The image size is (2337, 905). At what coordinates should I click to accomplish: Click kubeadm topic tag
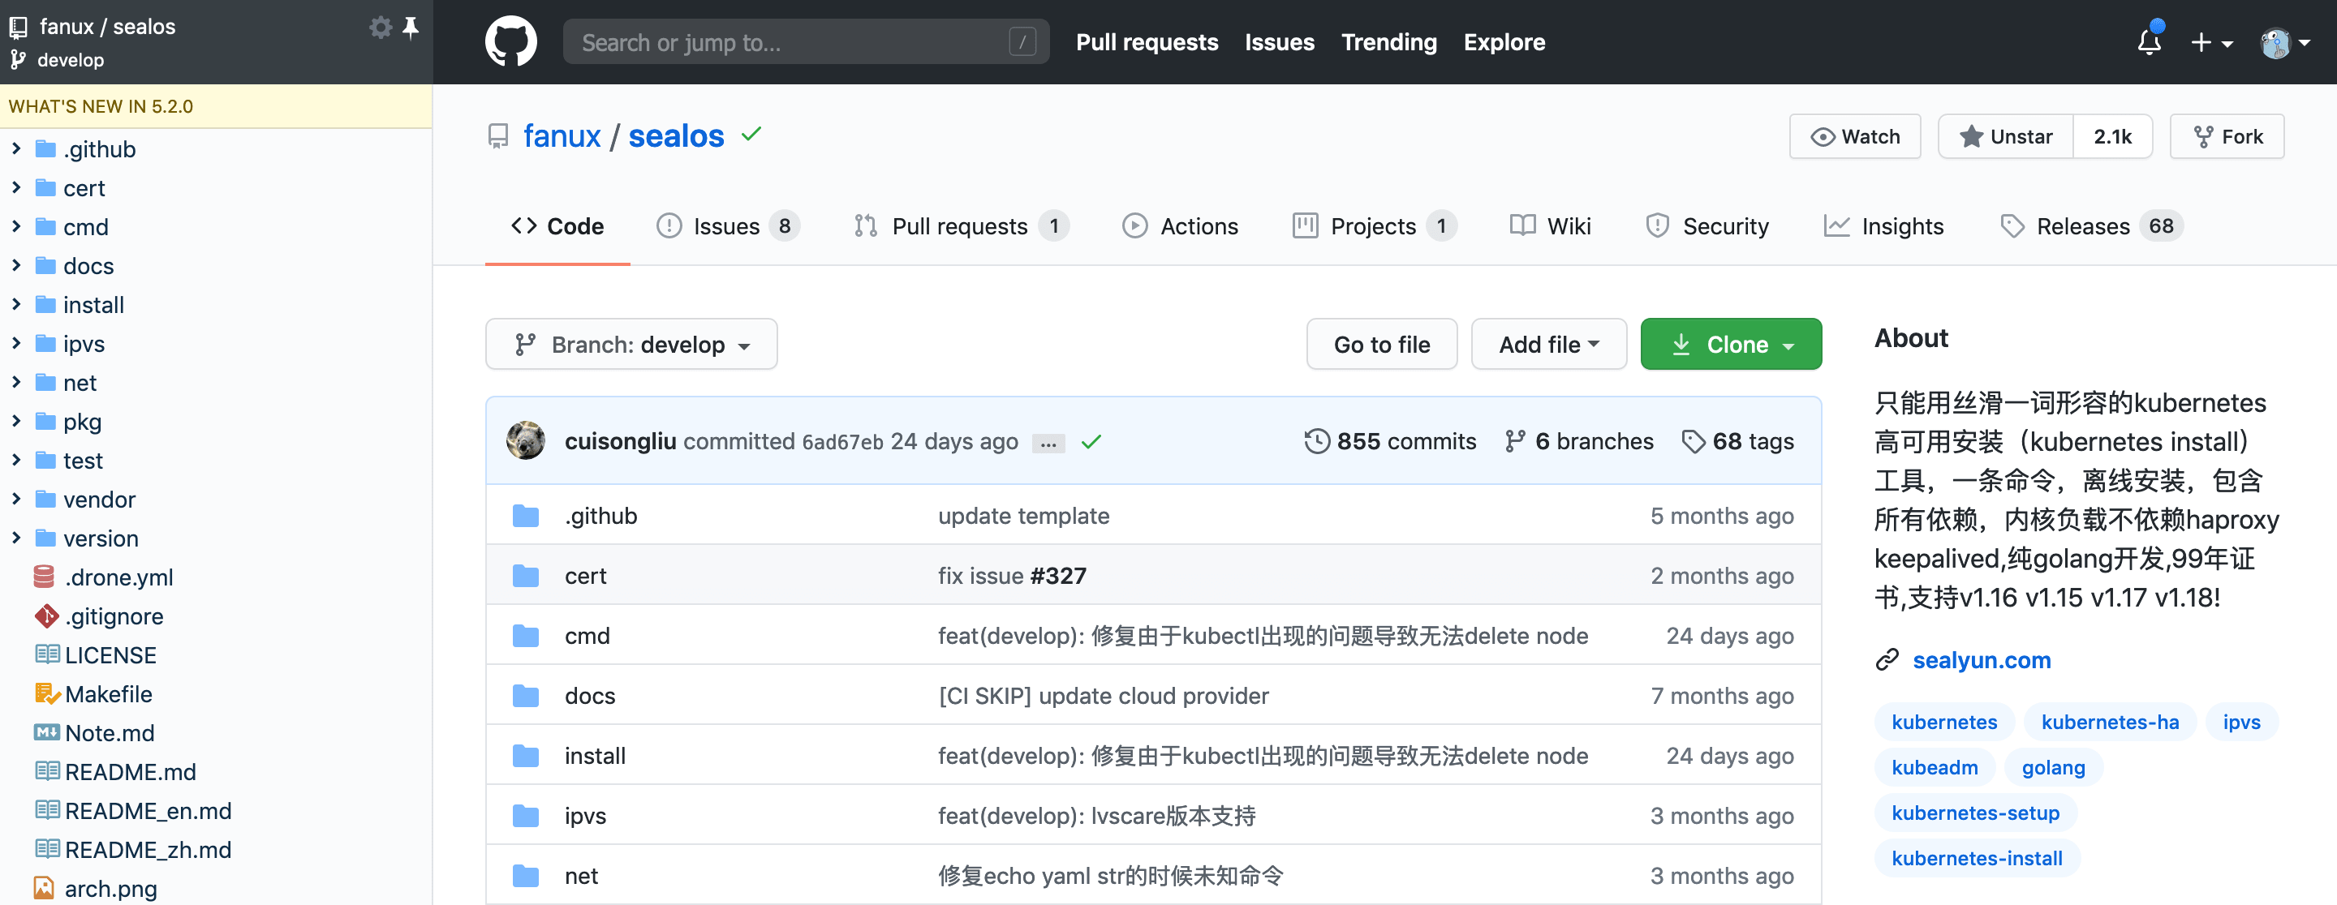tap(1935, 767)
